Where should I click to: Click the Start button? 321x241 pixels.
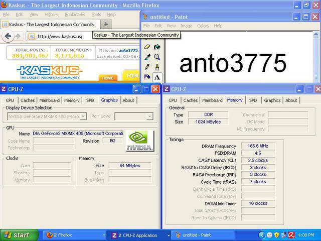click(19, 235)
